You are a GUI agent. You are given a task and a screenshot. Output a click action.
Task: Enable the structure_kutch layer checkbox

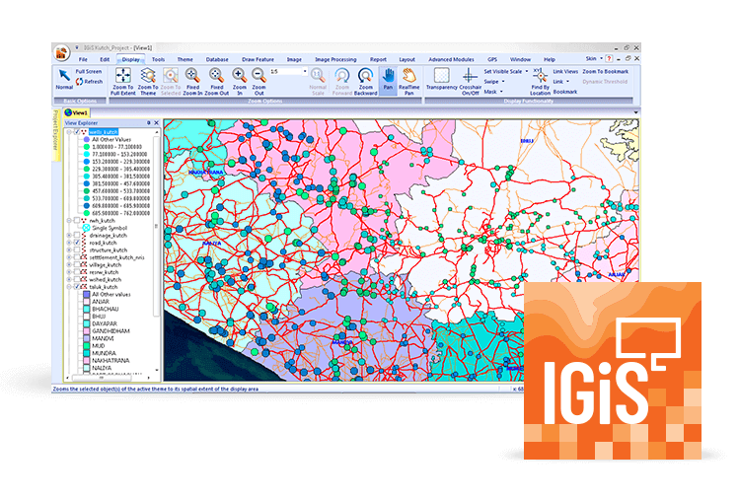coord(77,250)
